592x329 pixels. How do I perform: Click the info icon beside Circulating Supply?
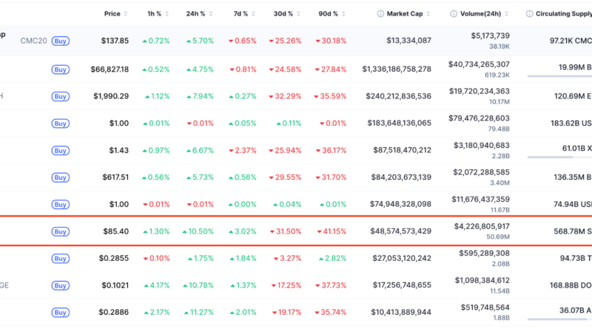tap(528, 13)
